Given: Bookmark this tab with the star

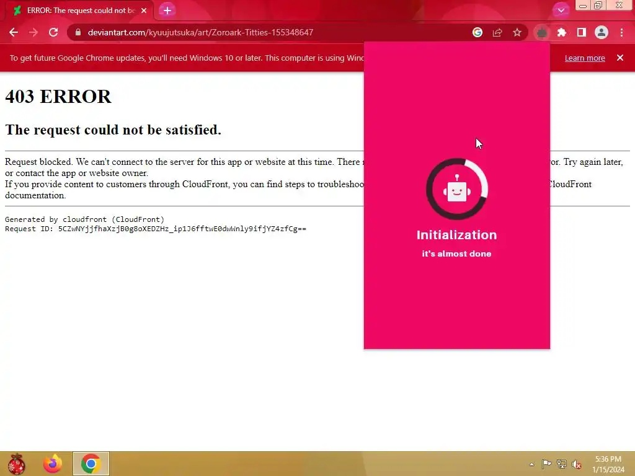Looking at the screenshot, I should tap(517, 32).
